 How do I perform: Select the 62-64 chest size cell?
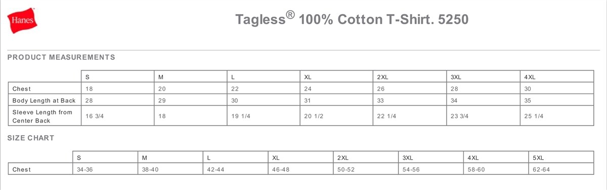click(560, 169)
